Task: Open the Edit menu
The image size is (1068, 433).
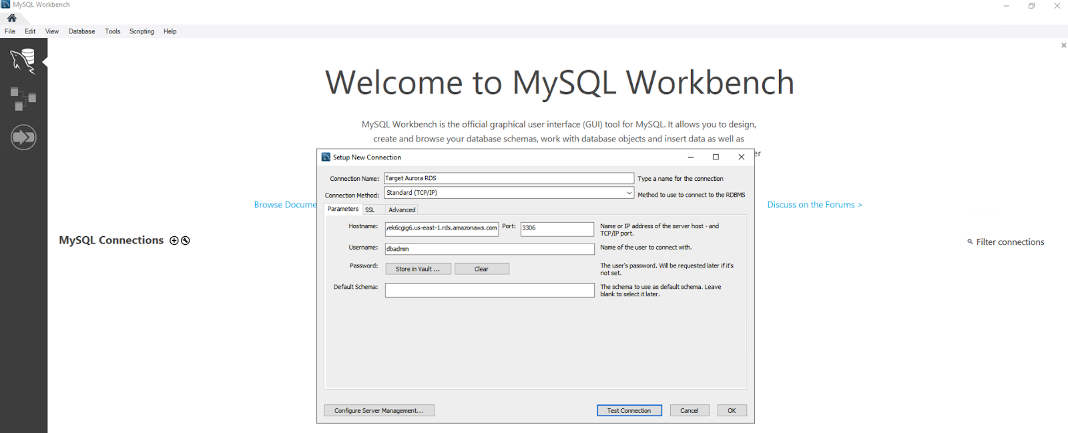Action: pyautogui.click(x=30, y=31)
